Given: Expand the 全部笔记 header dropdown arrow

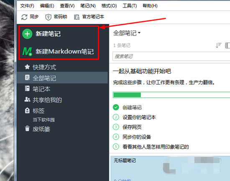Looking at the screenshot, I should (x=139, y=33).
